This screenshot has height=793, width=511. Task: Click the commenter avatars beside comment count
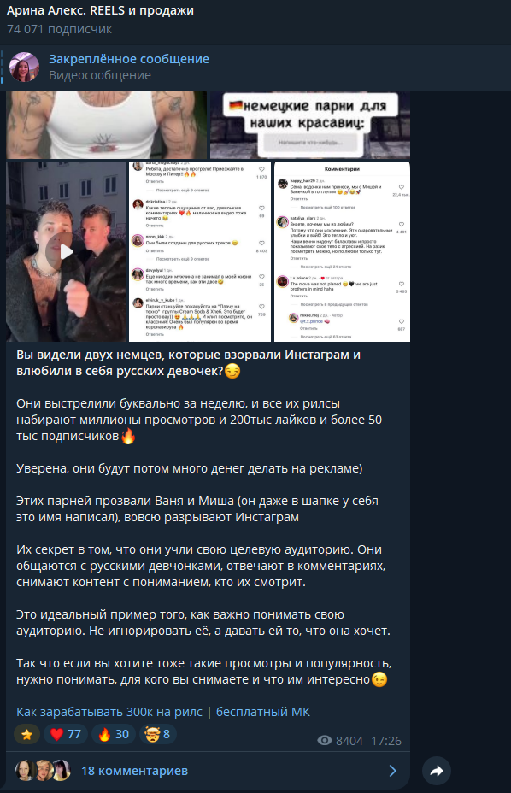coord(43,771)
